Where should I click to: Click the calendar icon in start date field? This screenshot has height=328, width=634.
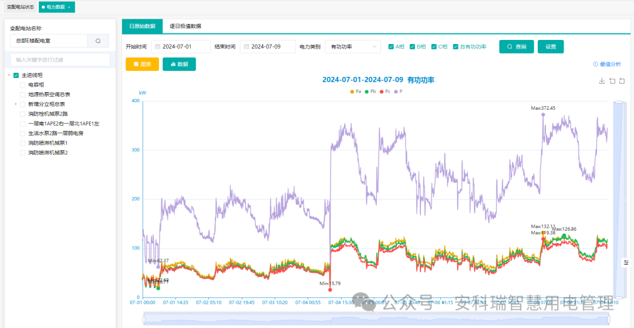158,47
